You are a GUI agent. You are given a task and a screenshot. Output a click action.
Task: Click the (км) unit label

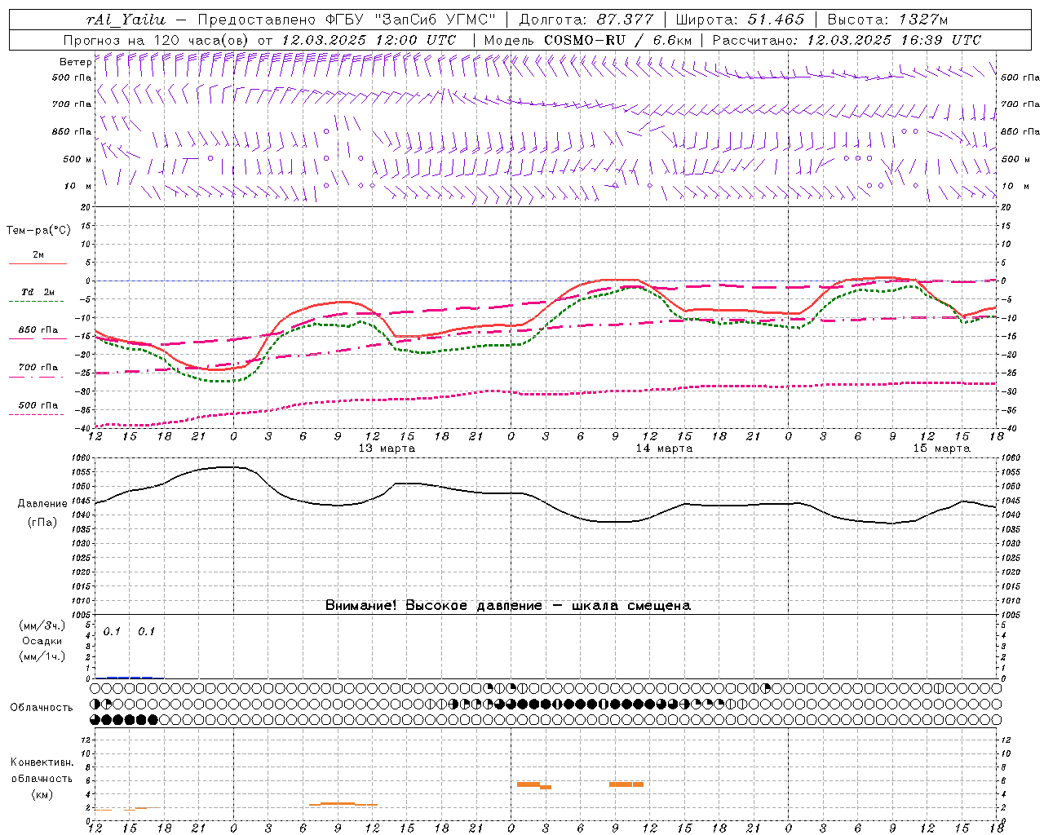(42, 793)
